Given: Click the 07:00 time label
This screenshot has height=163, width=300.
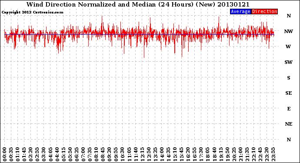Looking at the screenshot, I should coord(83,154).
